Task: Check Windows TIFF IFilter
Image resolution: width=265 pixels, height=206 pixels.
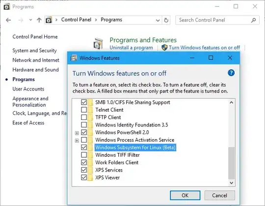Action: (x=84, y=155)
